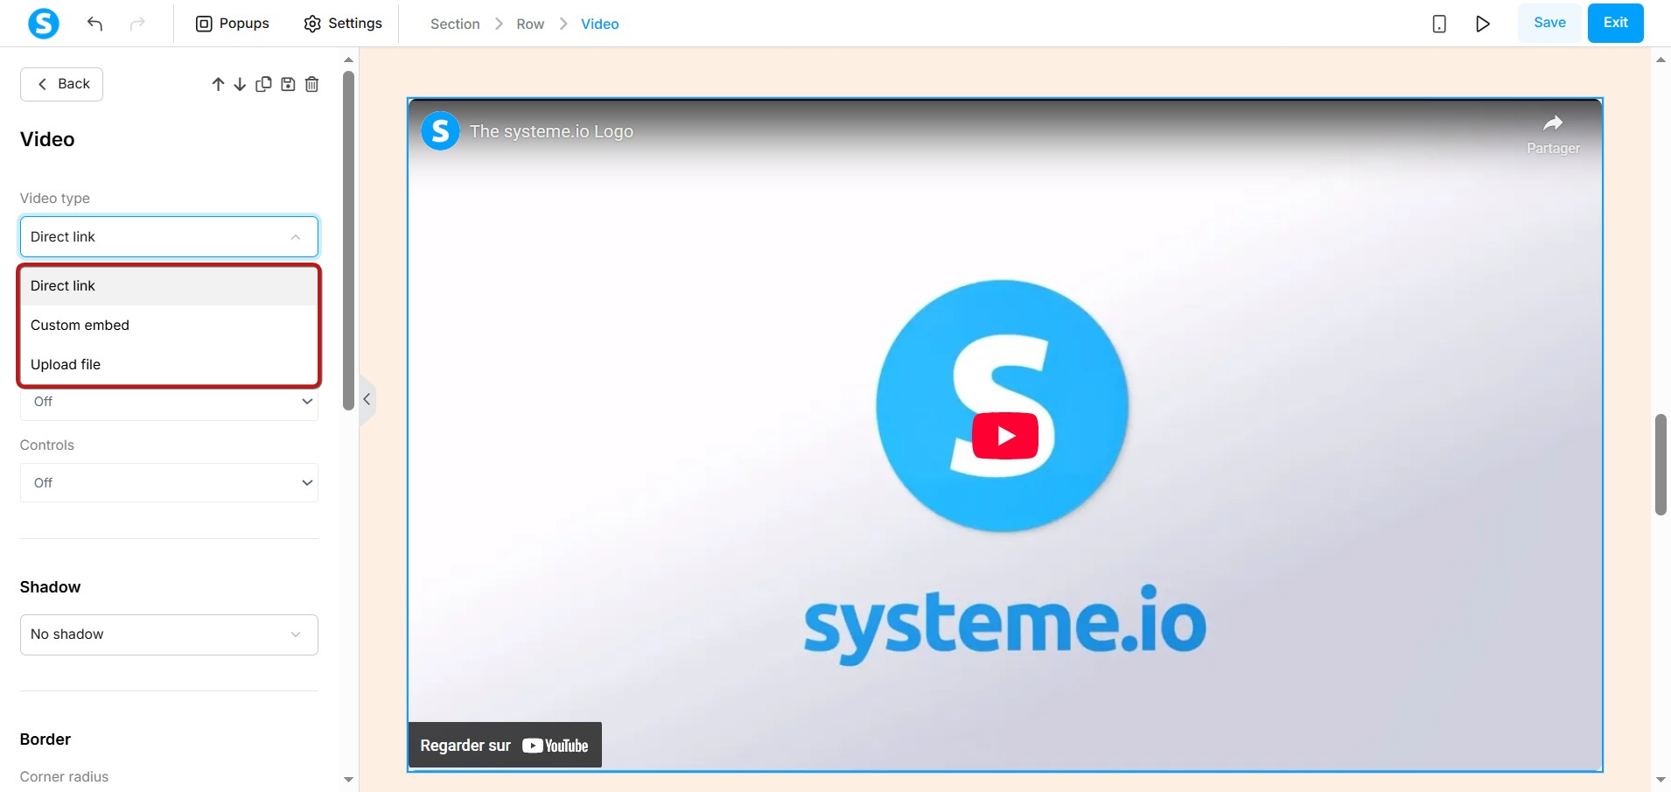The height and width of the screenshot is (792, 1671).
Task: Choose the Direct link option
Action: click(x=169, y=286)
